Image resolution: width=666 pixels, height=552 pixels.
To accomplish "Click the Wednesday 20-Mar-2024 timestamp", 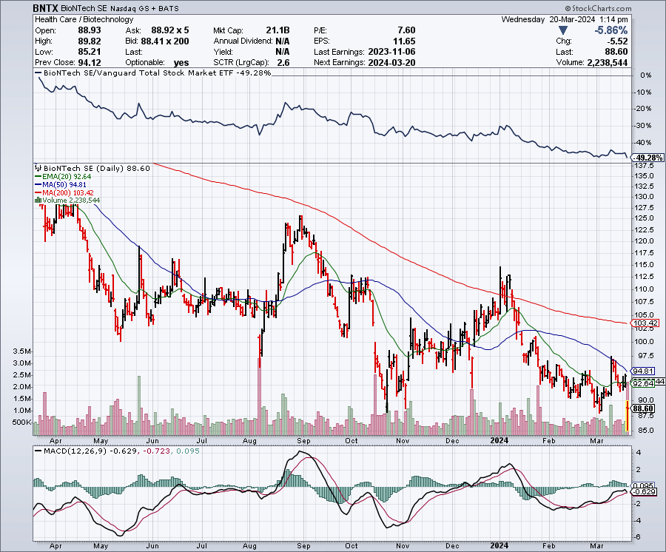I will [x=565, y=19].
